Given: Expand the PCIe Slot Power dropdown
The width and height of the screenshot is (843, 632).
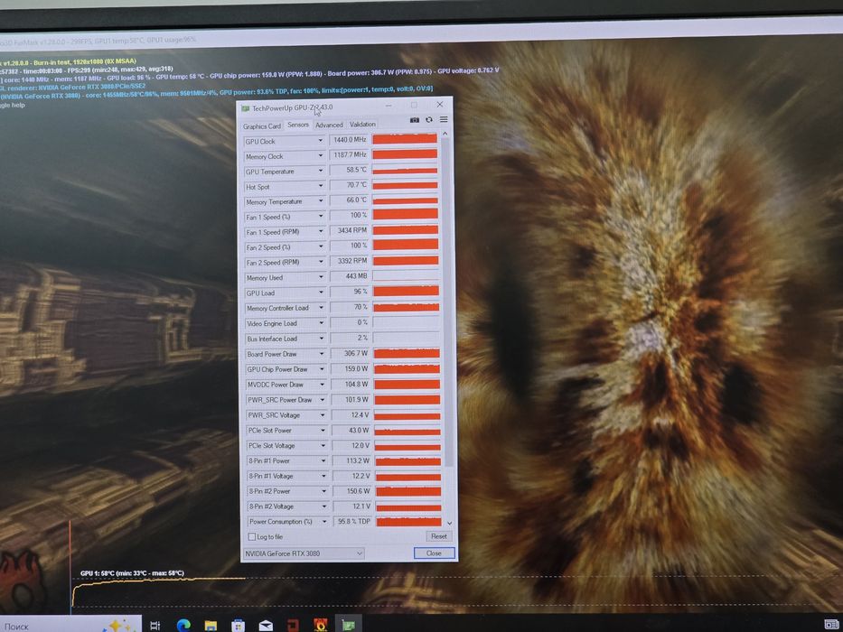Looking at the screenshot, I should click(x=323, y=431).
